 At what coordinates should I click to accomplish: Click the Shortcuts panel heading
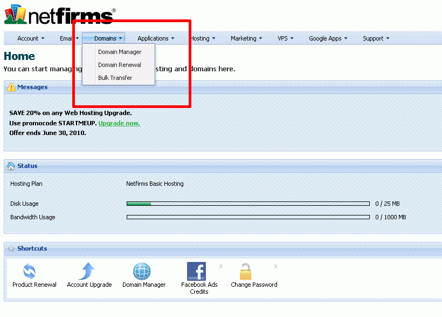[x=32, y=248]
